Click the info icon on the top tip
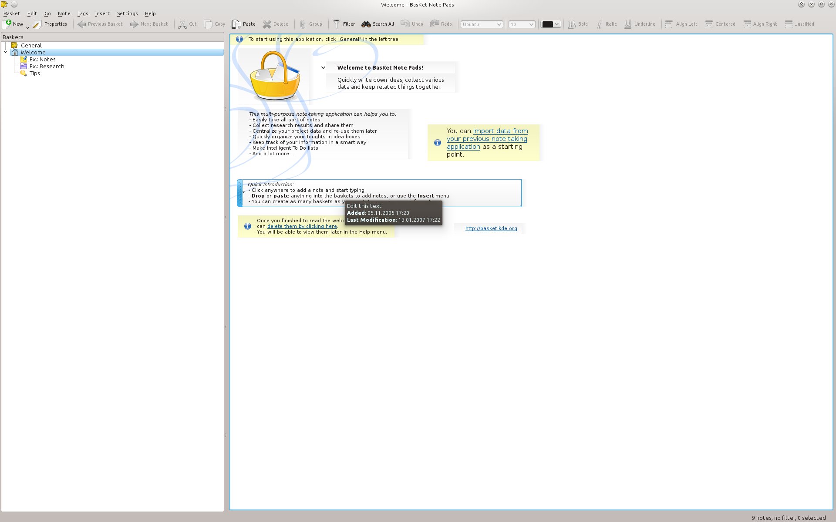Image resolution: width=836 pixels, height=522 pixels. [x=239, y=39]
